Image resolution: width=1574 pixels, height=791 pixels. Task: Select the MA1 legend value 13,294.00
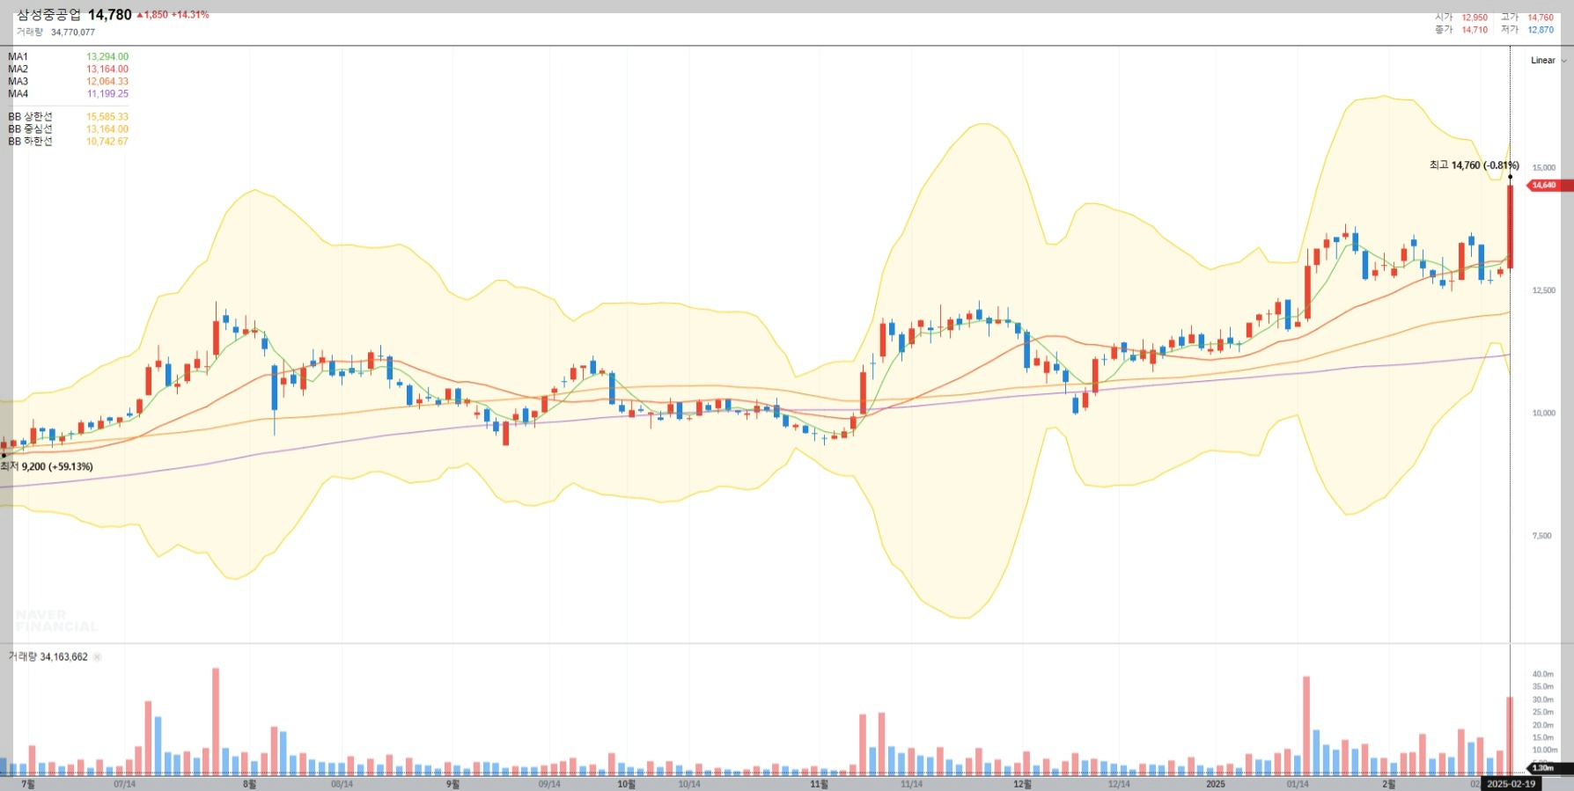click(107, 57)
